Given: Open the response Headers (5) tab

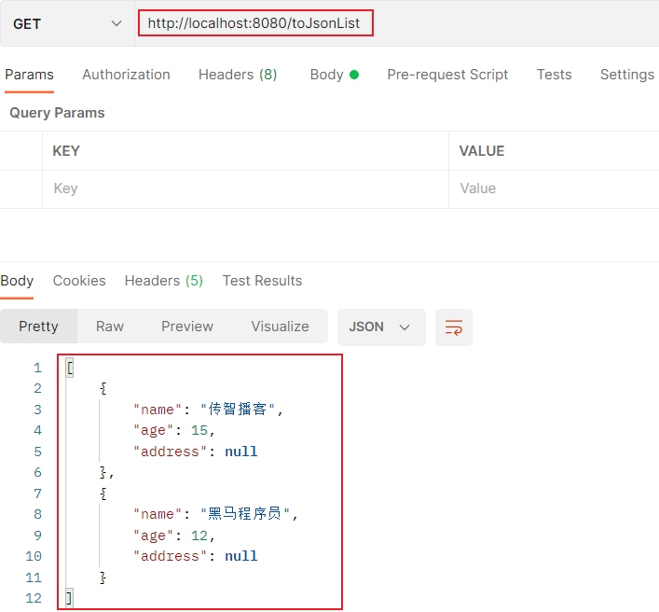Looking at the screenshot, I should (164, 281).
